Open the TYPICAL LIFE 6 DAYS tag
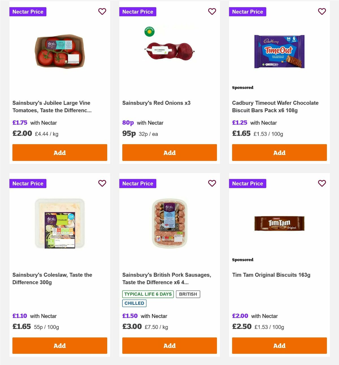Image resolution: width=339 pixels, height=365 pixels. click(x=148, y=294)
